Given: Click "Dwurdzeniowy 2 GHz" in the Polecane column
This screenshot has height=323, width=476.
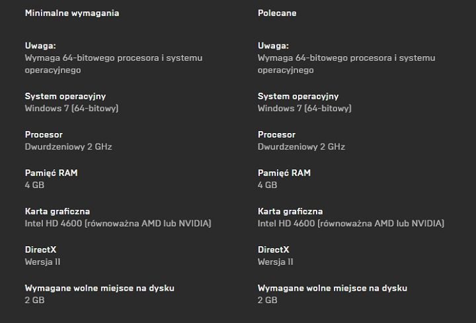Looking at the screenshot, I should (x=301, y=146).
